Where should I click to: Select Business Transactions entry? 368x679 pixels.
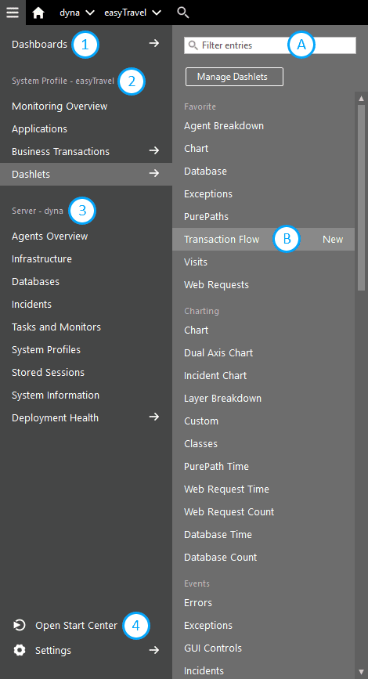coord(60,152)
